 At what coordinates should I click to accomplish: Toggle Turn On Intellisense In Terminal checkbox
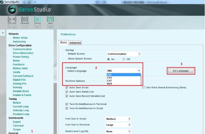[x=67, y=104]
